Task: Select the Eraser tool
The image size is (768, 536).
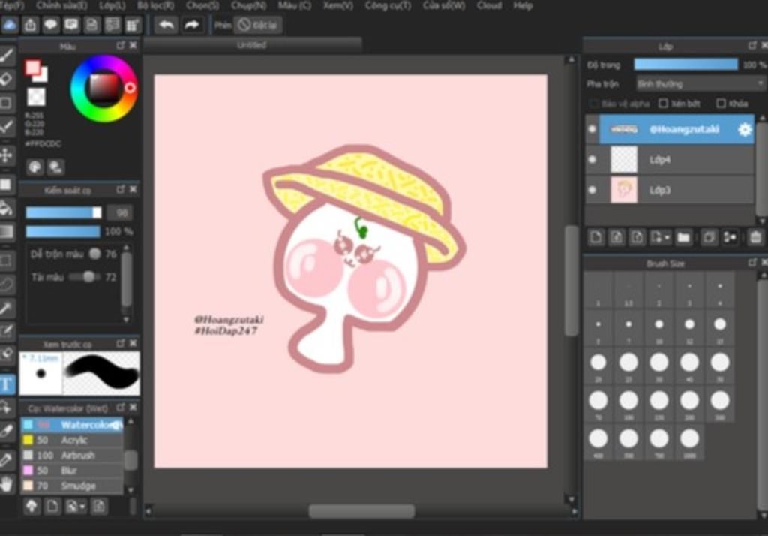Action: [x=7, y=79]
